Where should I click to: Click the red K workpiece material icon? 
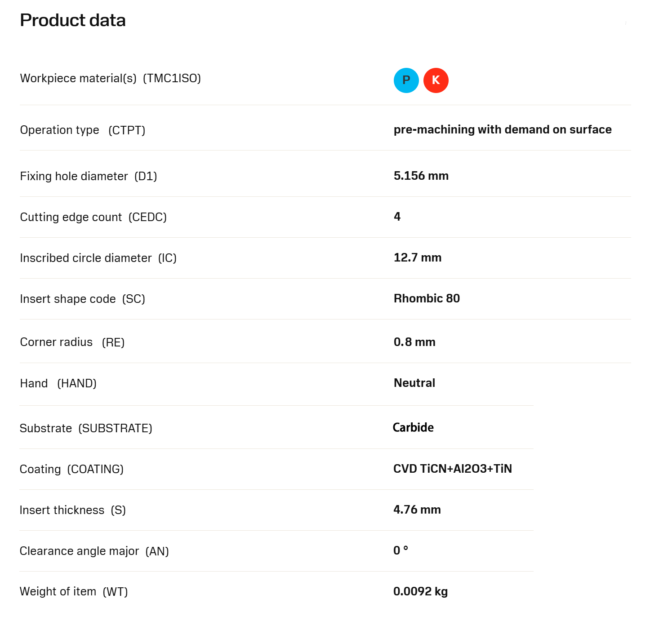tap(436, 80)
